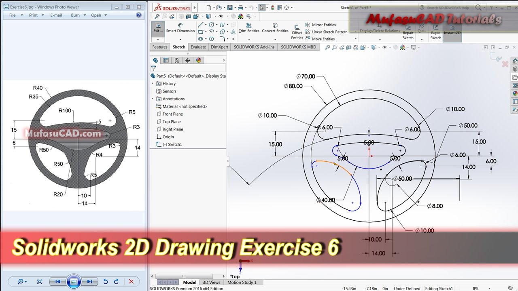This screenshot has height=291, width=518.
Task: Open the Smart Dimension dropdown arrow
Action: click(x=180, y=39)
